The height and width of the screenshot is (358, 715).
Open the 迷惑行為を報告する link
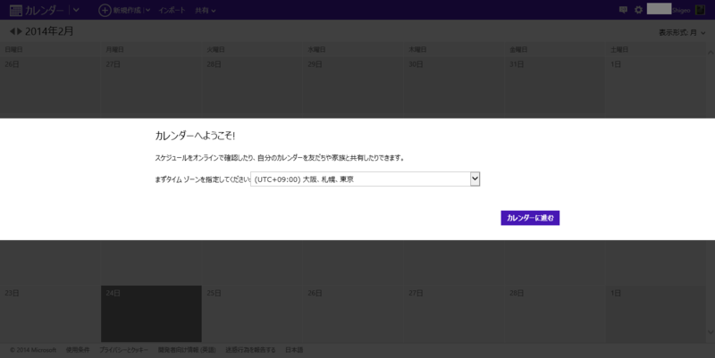tap(250, 350)
